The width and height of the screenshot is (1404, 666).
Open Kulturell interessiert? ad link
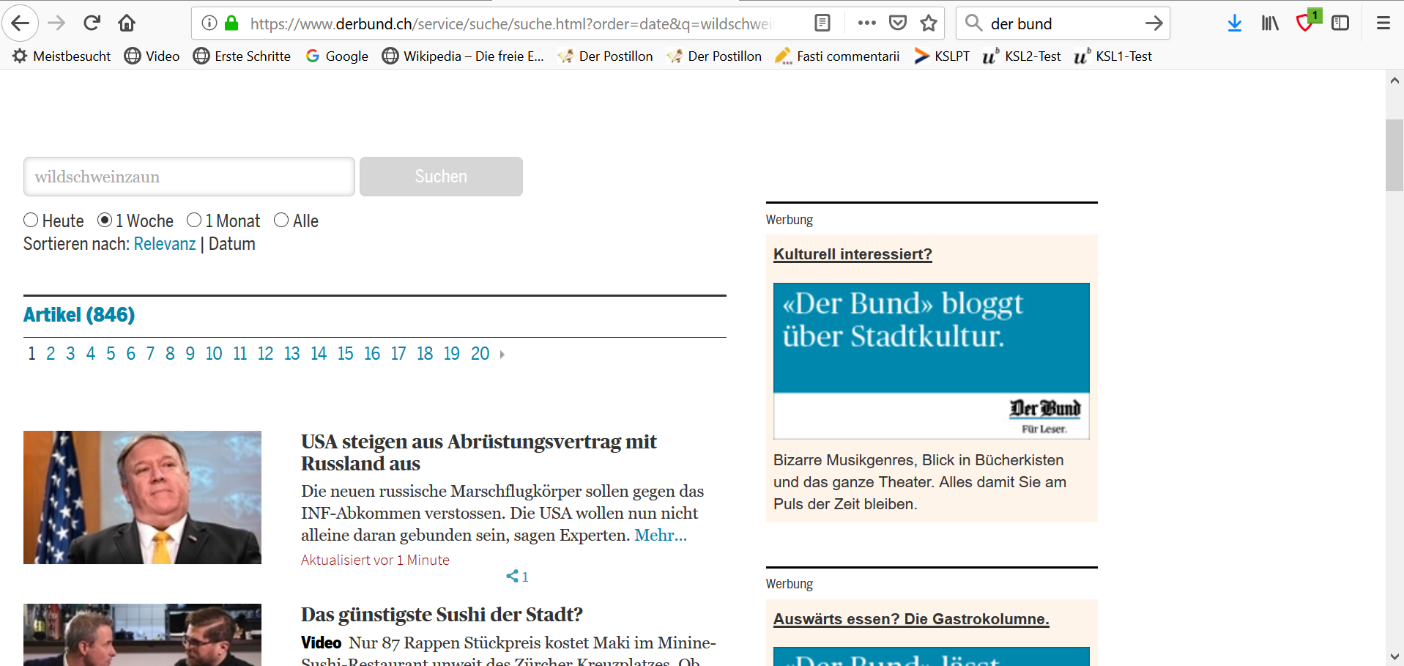click(853, 254)
